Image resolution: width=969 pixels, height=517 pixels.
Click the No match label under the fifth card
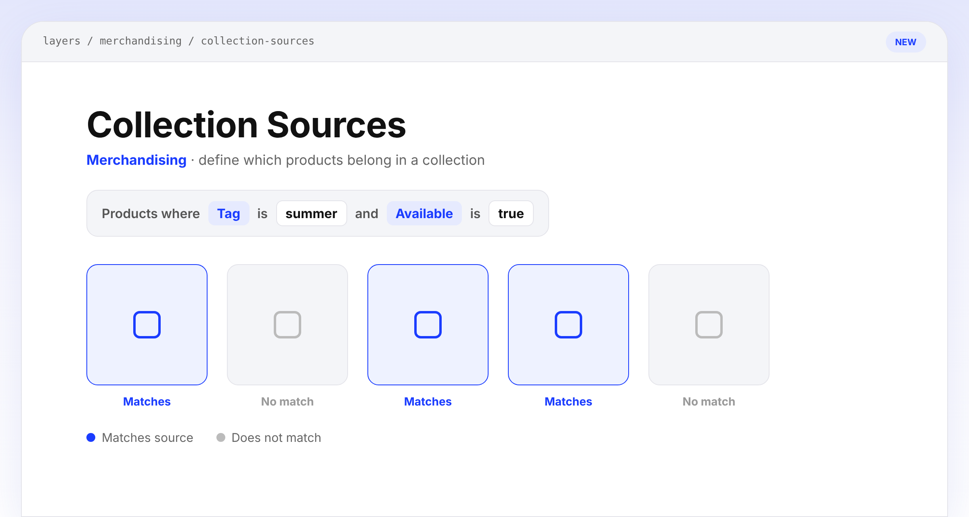click(x=709, y=401)
